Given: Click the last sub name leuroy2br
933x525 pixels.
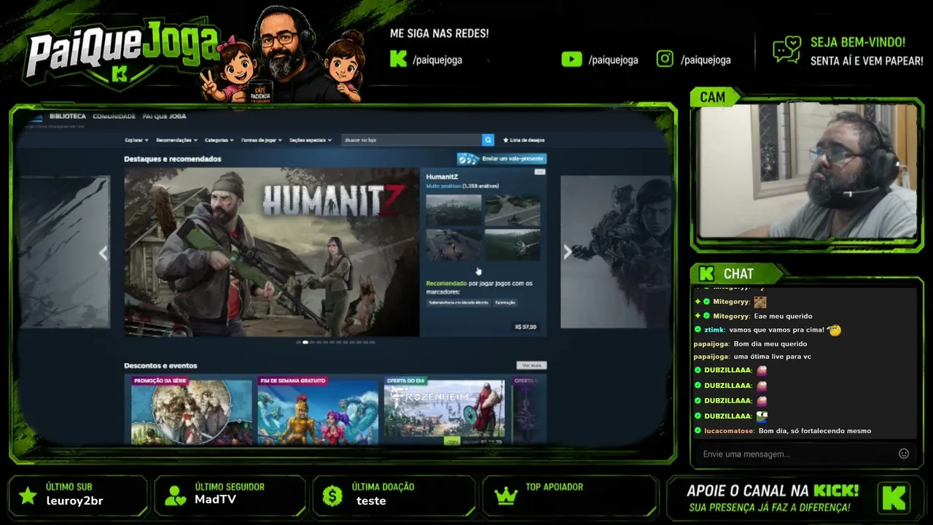Looking at the screenshot, I should [x=74, y=501].
